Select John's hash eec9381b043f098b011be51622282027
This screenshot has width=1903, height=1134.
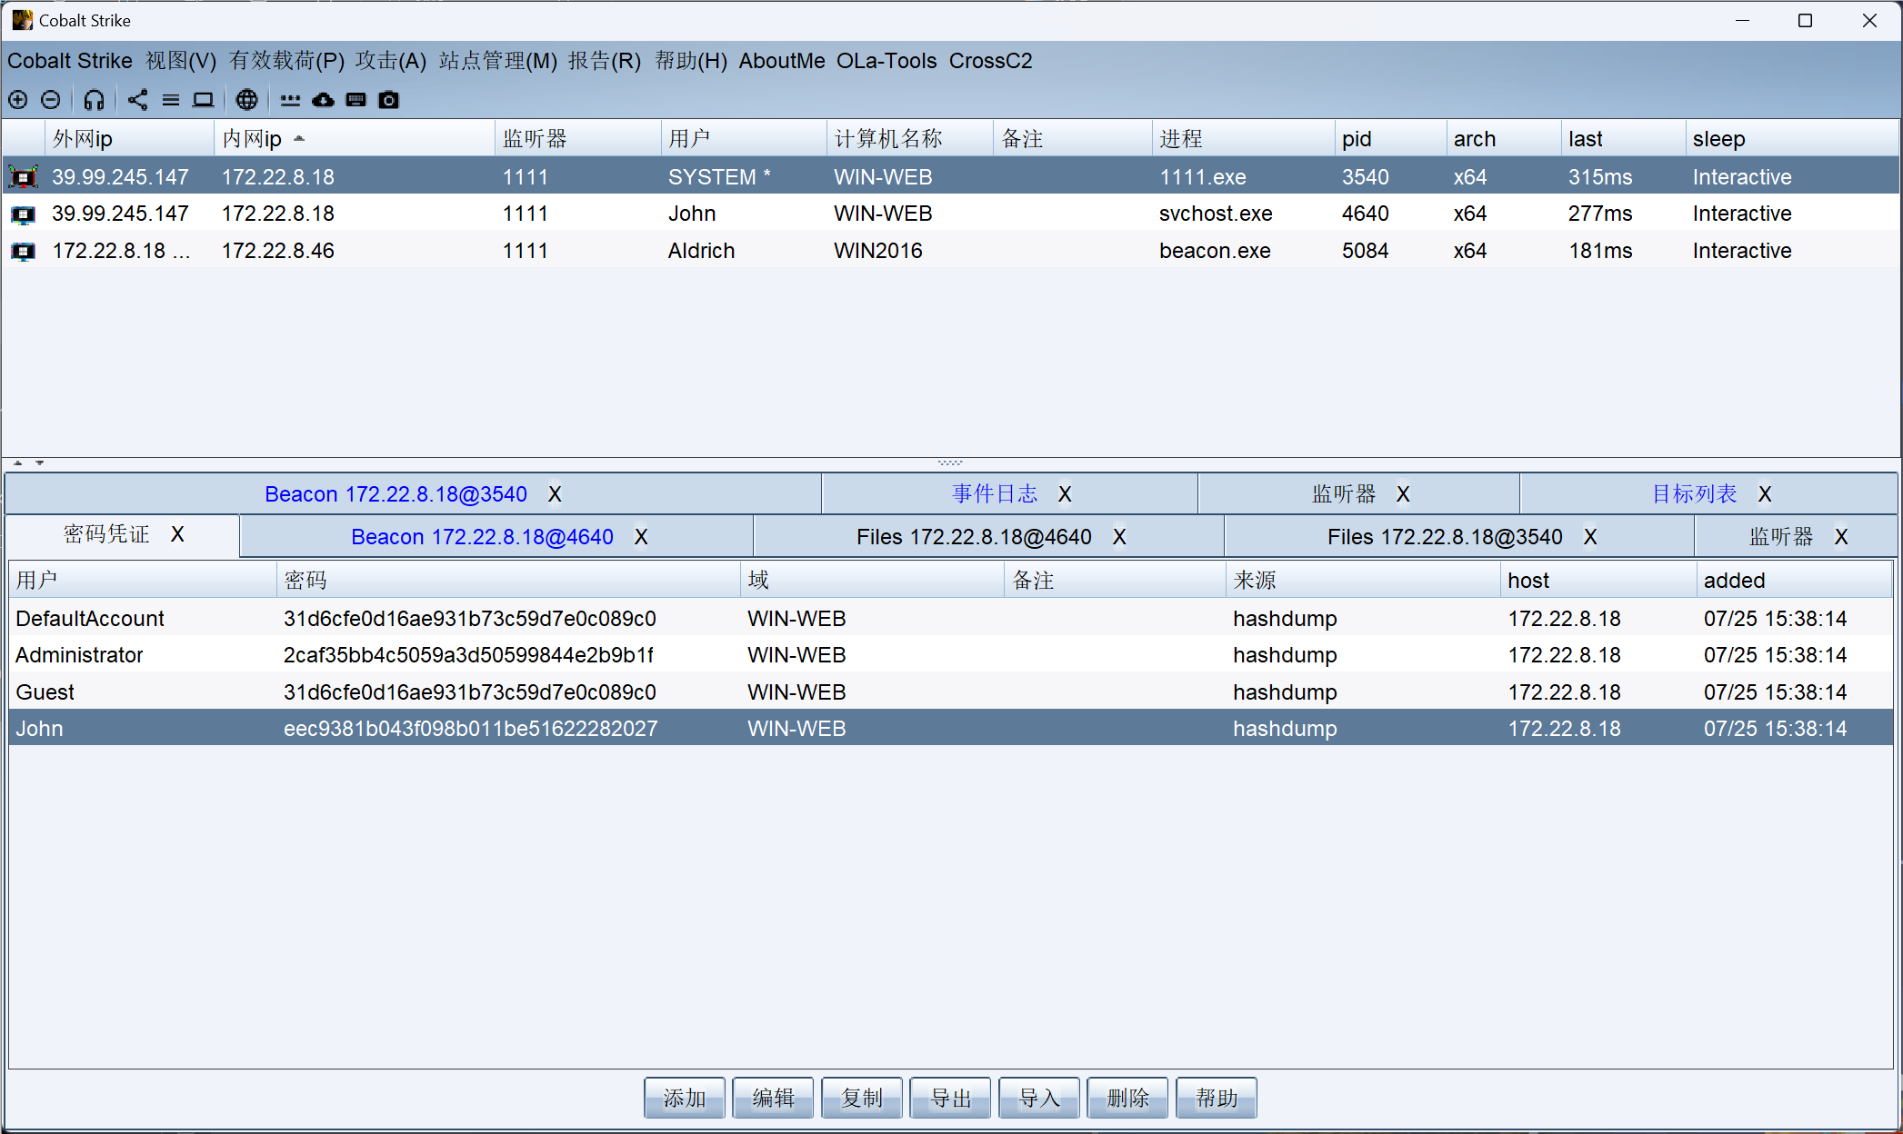point(470,729)
